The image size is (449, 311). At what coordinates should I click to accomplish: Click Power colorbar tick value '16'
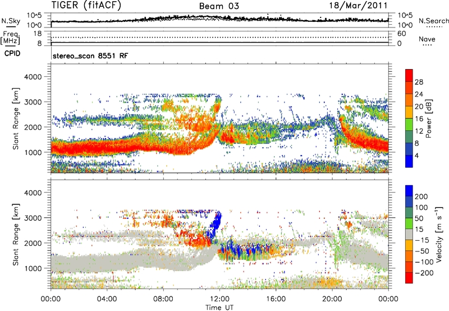[x=419, y=119]
